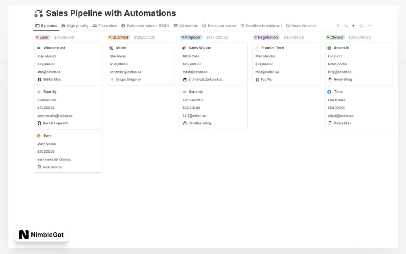The height and width of the screenshot is (254, 406).
Task: Click the marymeeks@notion.so email
Action: tap(54, 159)
